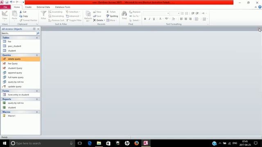The image size is (262, 147).
Task: Open font size dropdown
Action: point(178,13)
